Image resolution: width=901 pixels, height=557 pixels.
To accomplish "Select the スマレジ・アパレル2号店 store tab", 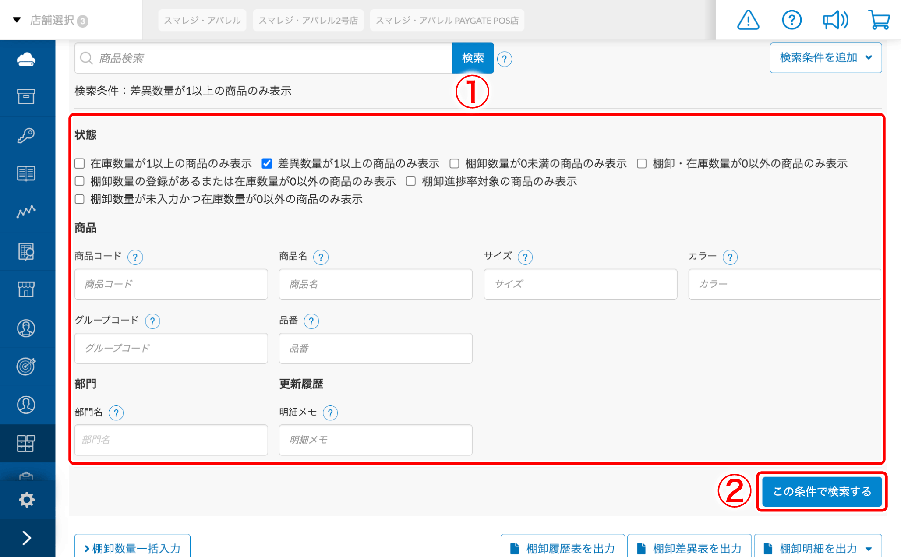I will [308, 21].
